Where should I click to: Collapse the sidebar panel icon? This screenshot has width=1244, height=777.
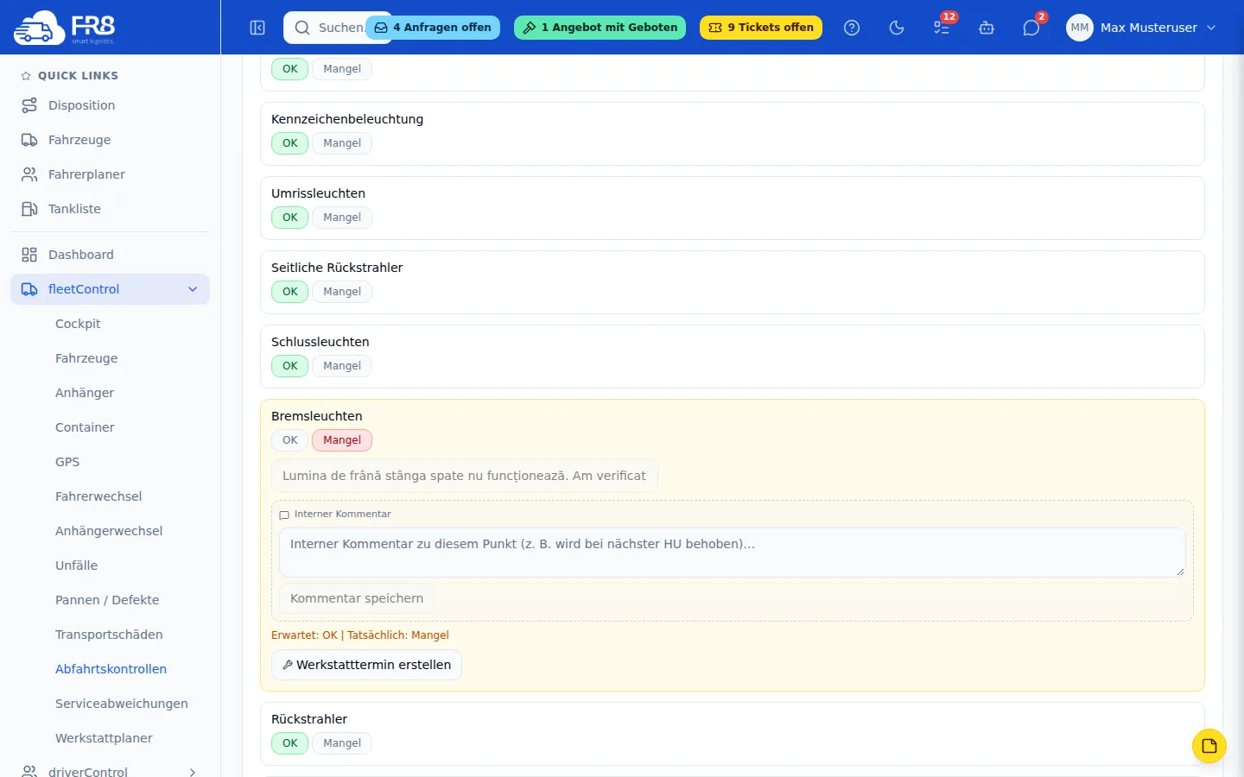[x=257, y=28]
